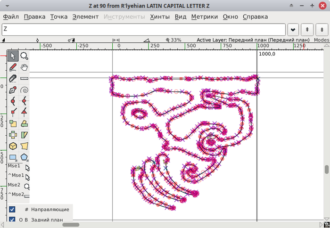Select the Ruler measure tool
Screen dimensions: 330x228
coord(24,79)
